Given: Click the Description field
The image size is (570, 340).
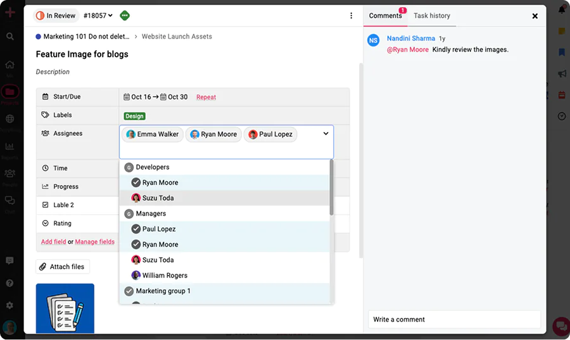Looking at the screenshot, I should [53, 72].
